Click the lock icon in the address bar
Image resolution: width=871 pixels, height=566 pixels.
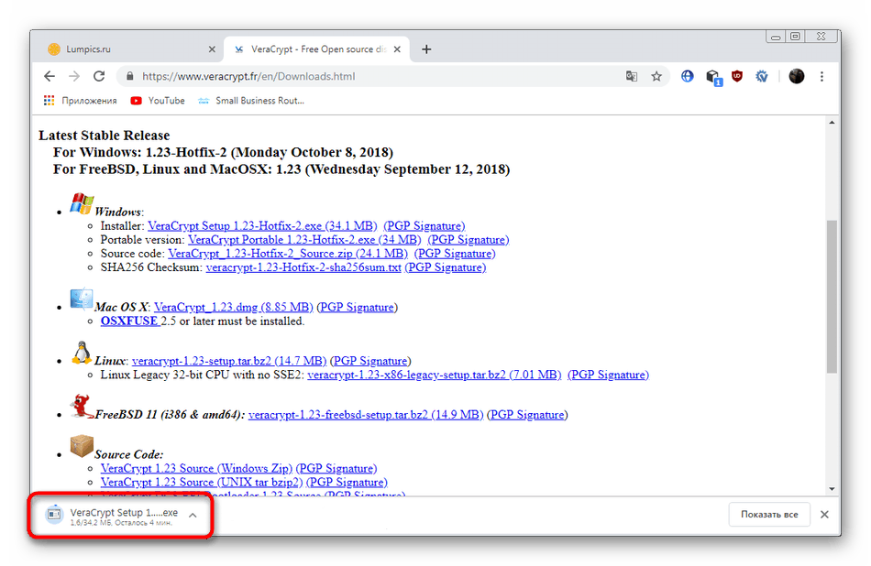coord(130,77)
